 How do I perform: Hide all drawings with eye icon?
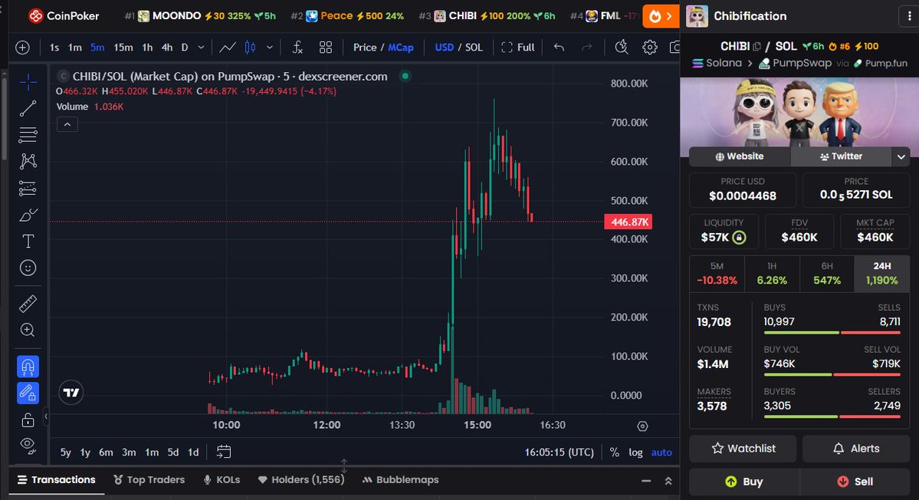28,446
